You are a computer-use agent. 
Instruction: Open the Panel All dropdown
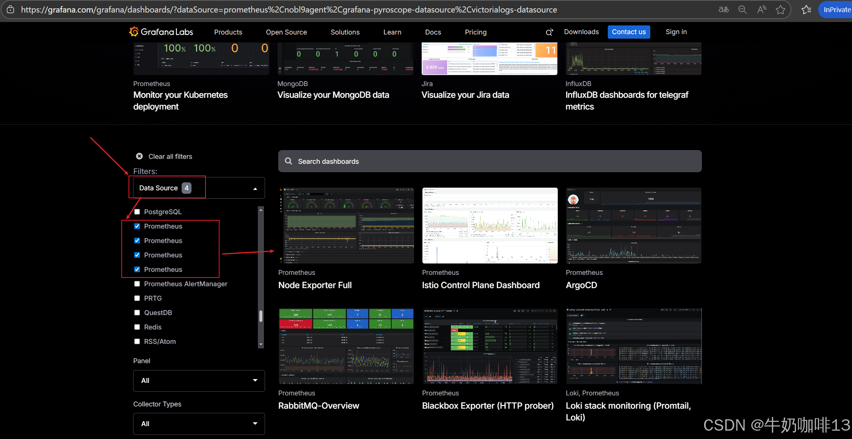(x=199, y=381)
